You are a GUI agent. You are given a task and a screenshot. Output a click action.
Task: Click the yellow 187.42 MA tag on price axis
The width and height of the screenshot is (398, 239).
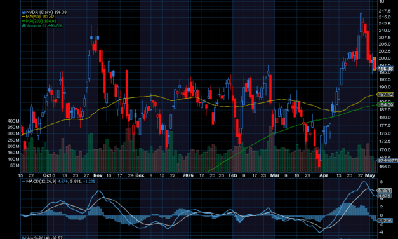click(385, 95)
